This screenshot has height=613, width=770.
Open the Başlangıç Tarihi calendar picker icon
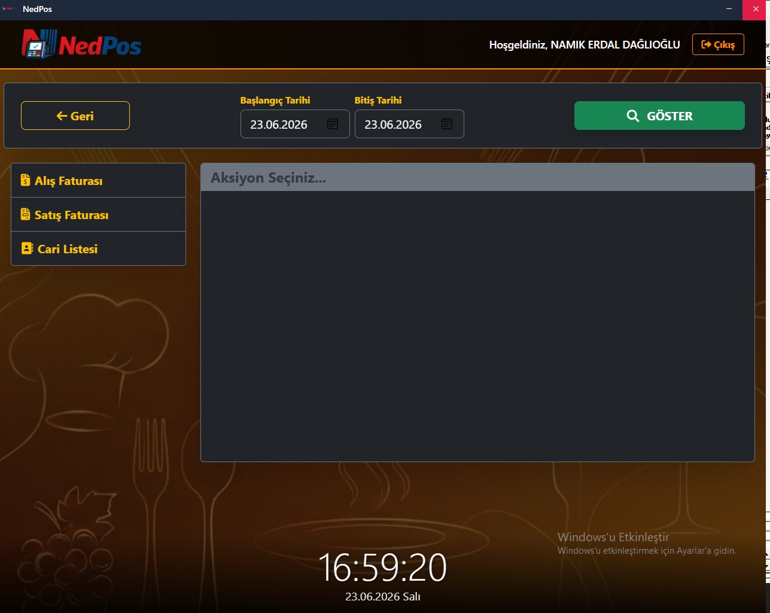[x=333, y=124]
